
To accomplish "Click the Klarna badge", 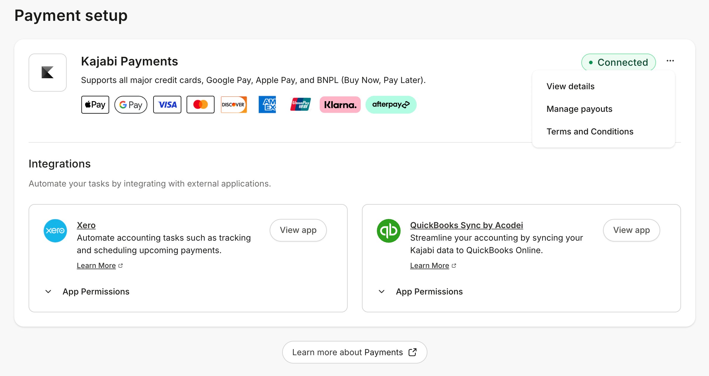I will coord(340,105).
